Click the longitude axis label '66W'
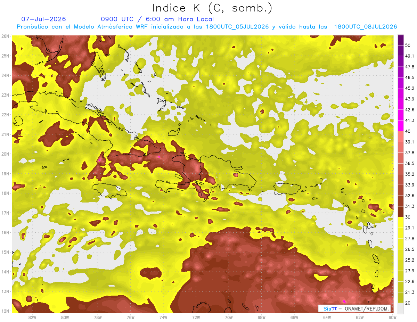This screenshot has height=322, width=417. [x=294, y=317]
